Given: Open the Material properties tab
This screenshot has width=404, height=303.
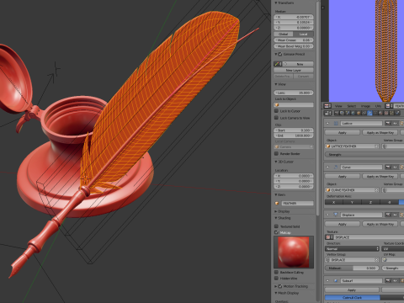Looking at the screenshot, I should pyautogui.click(x=380, y=113).
